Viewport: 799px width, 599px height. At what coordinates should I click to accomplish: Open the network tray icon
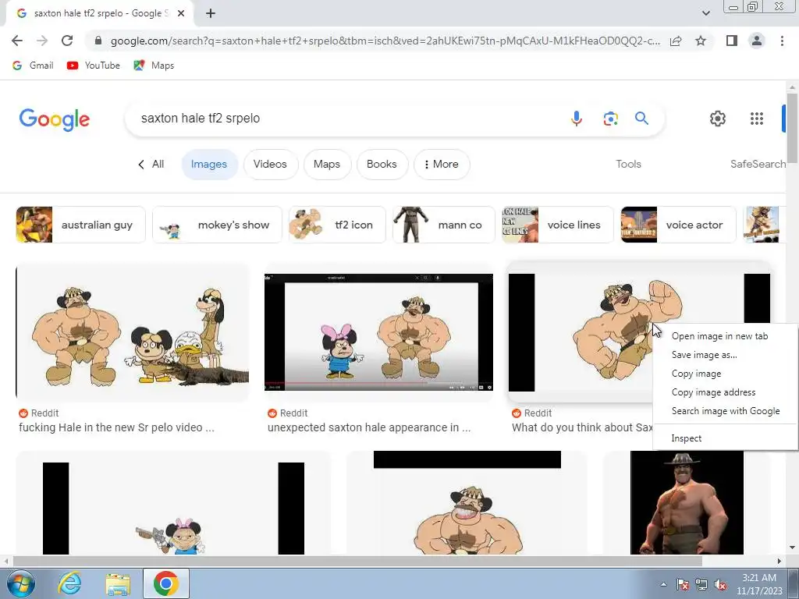pos(701,584)
